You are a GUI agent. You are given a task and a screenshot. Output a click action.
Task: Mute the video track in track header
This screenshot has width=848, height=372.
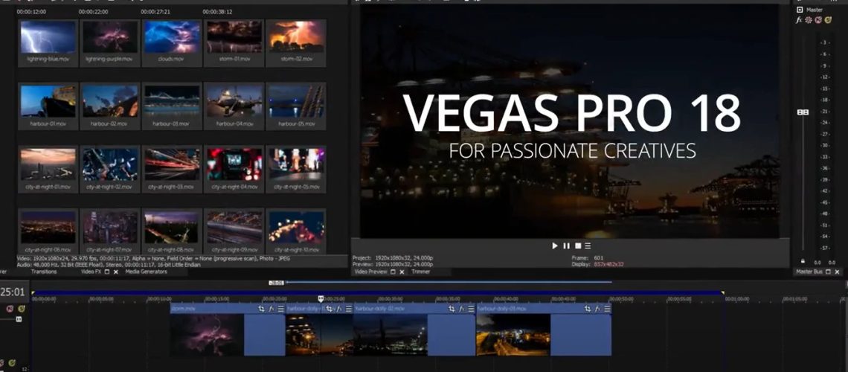click(x=11, y=309)
